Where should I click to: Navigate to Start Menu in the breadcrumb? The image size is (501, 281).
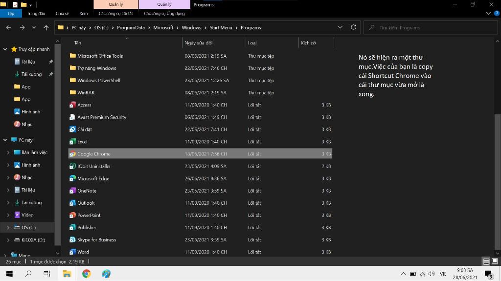coord(221,28)
